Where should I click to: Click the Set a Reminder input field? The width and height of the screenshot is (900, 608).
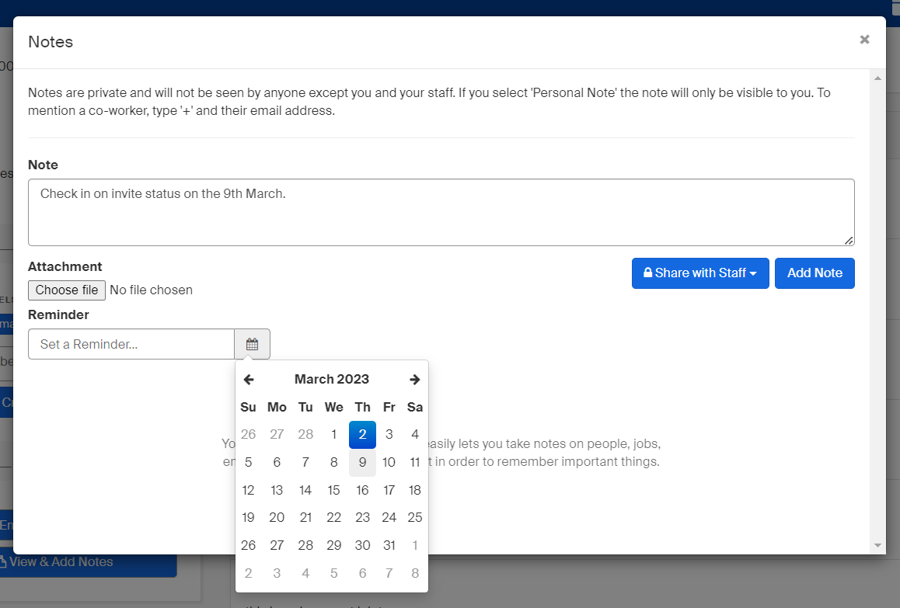coord(131,344)
